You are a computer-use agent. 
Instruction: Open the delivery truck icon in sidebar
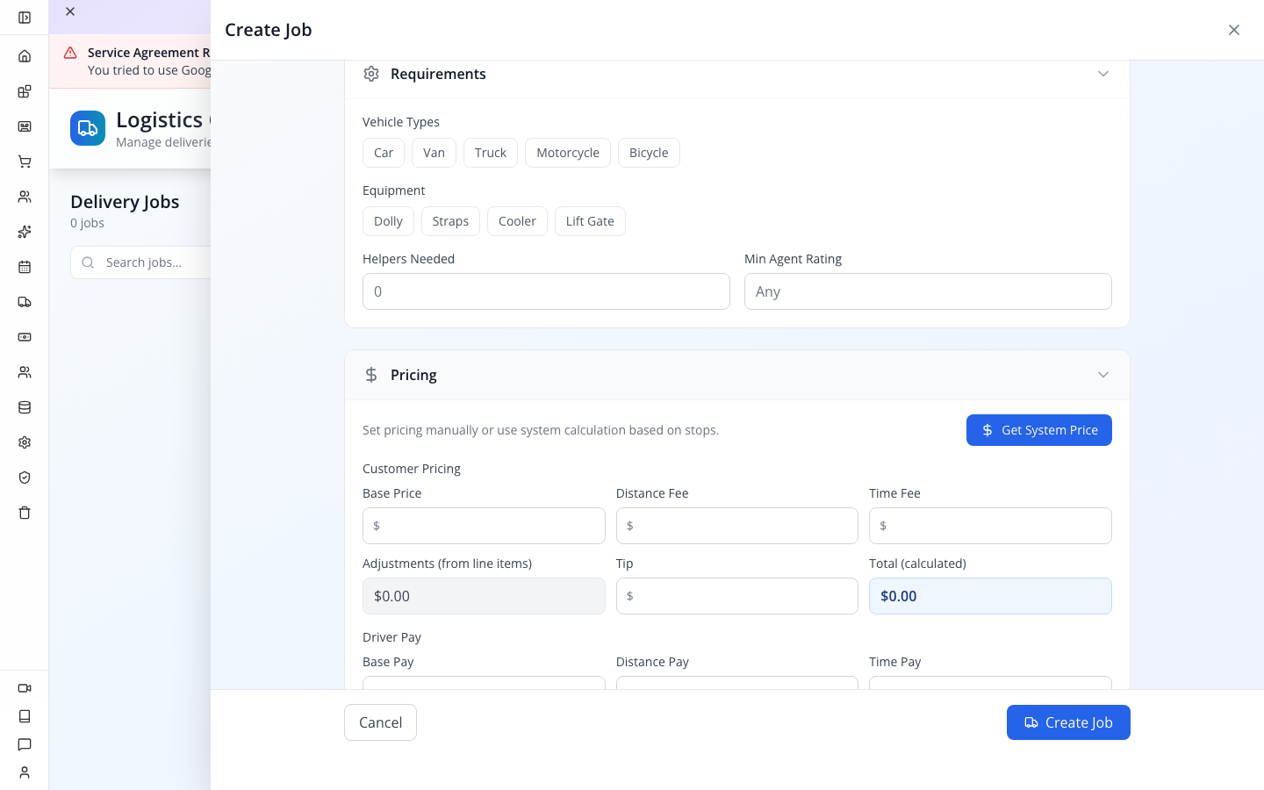click(x=25, y=302)
